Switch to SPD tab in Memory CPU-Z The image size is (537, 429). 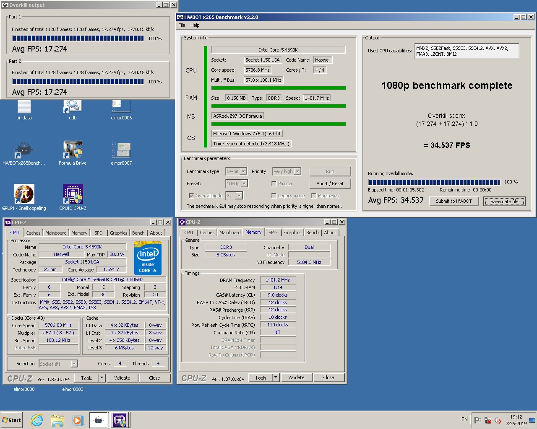click(x=273, y=233)
